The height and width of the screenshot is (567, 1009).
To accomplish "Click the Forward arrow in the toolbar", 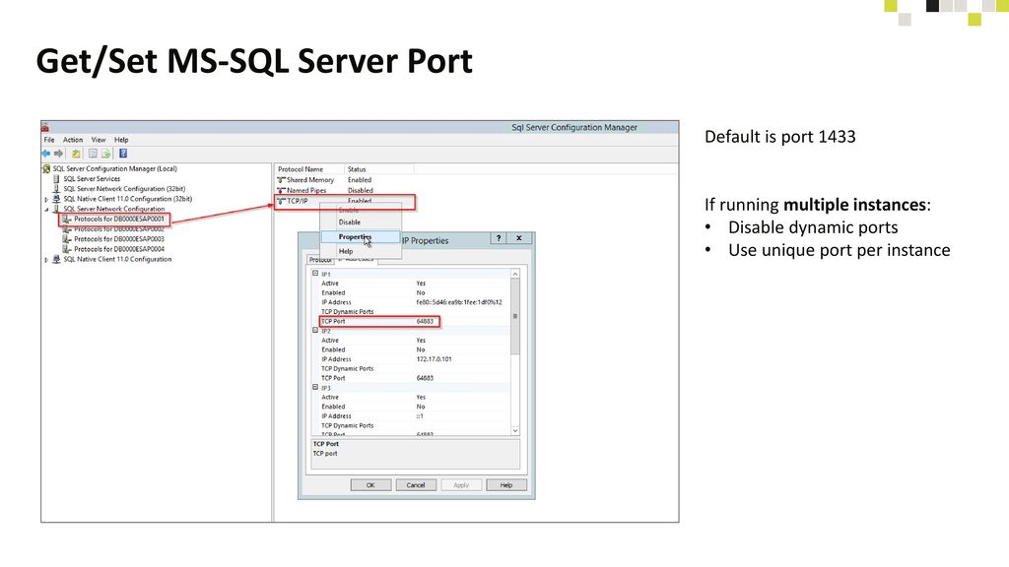I will tap(58, 154).
